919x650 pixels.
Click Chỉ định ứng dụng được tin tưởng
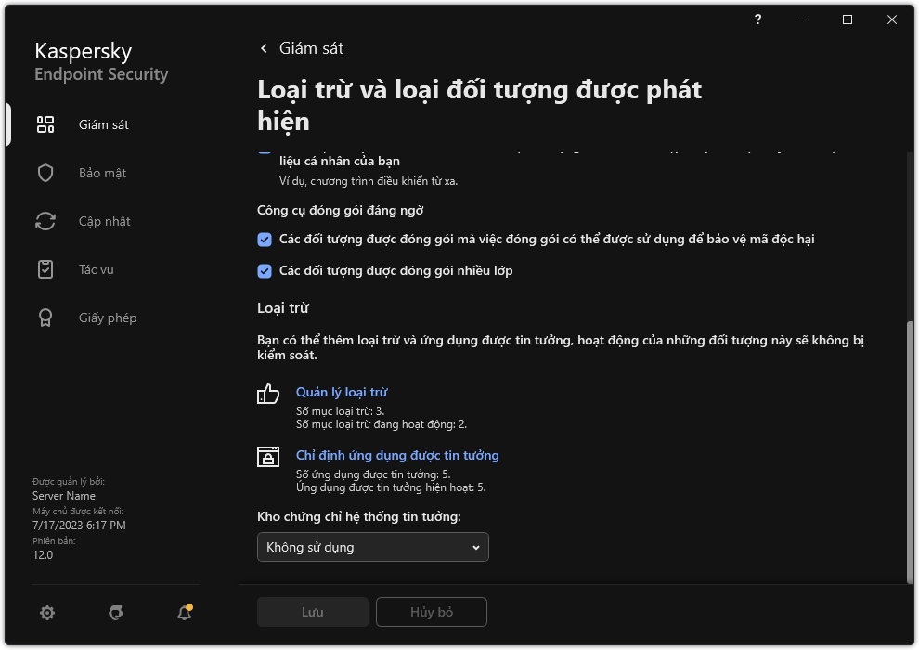[x=397, y=455]
